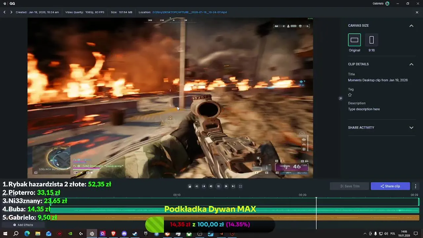Star the clip tag icon
Image resolution: width=423 pixels, height=238 pixels.
[x=350, y=95]
